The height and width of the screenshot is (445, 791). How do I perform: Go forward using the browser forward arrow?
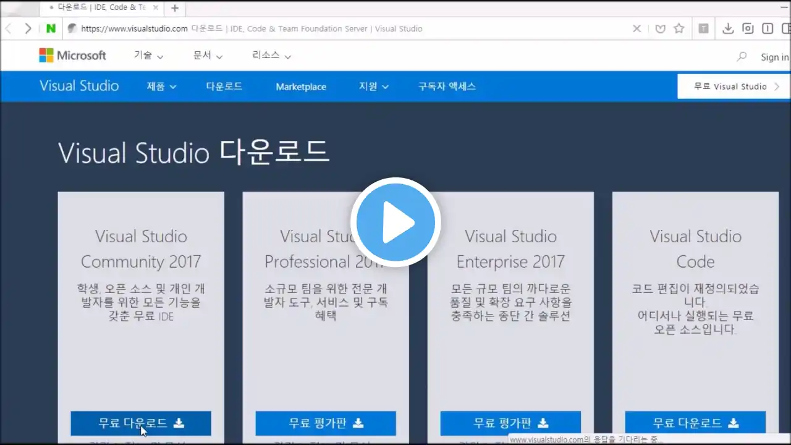[28, 28]
